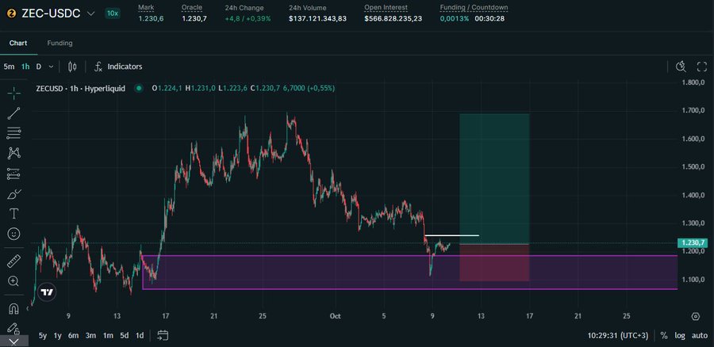The width and height of the screenshot is (714, 347).
Task: Change the 10x leverage setting
Action: 113,13
